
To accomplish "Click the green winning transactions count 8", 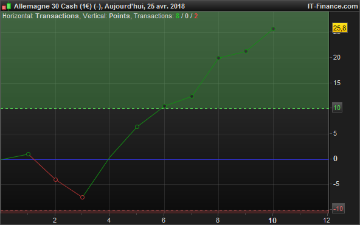I will coord(177,16).
